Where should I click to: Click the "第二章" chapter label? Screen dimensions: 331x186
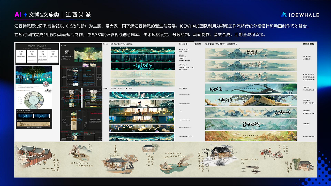[x=198, y=44]
